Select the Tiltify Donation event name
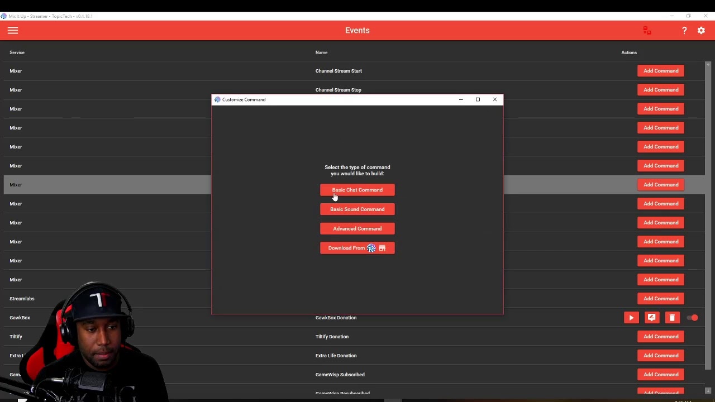Screen dimensions: 715x402 click(332, 337)
